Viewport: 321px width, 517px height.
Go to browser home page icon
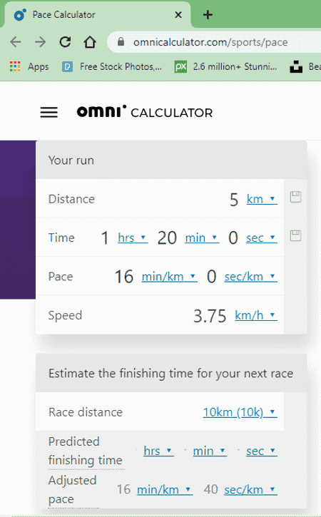click(90, 42)
